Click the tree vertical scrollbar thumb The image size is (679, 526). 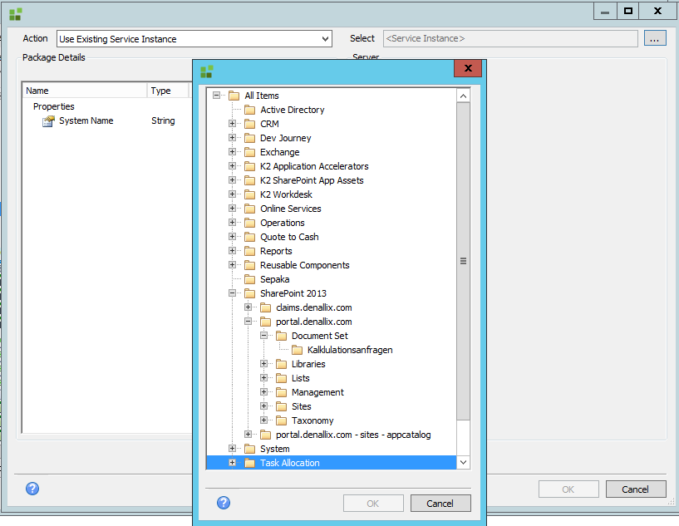(464, 261)
